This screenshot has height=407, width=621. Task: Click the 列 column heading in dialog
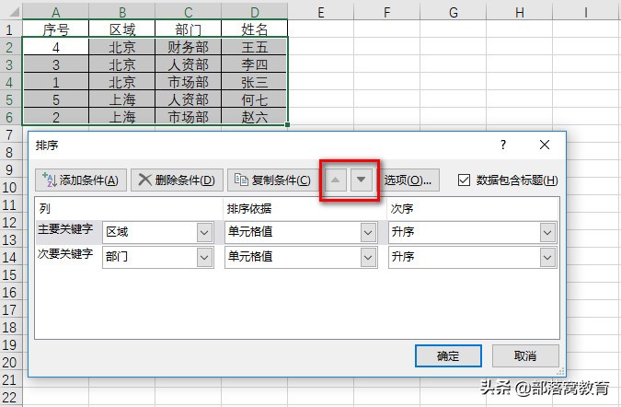point(45,208)
